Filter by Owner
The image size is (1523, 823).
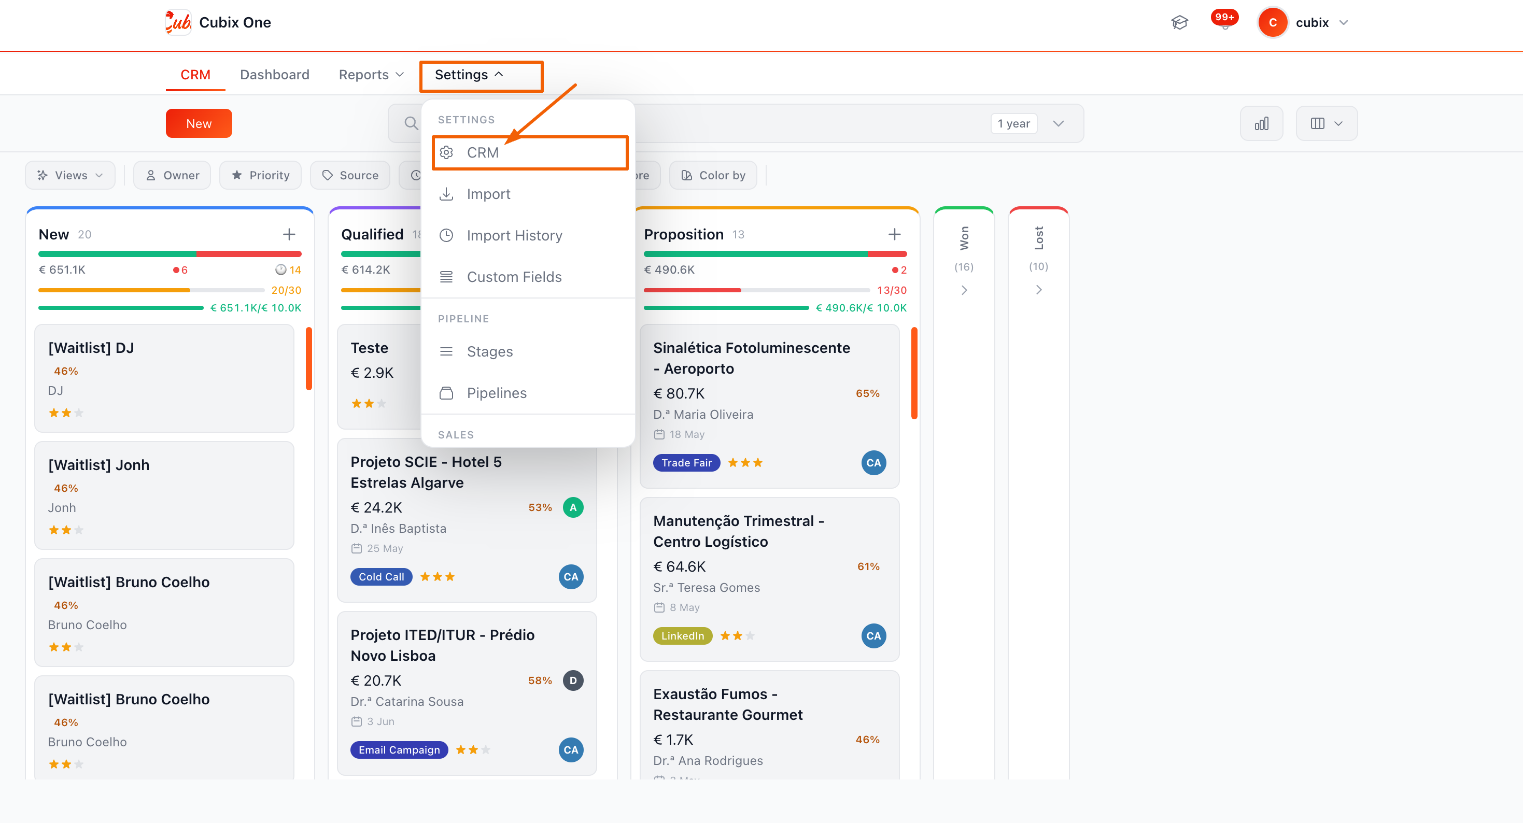pos(172,175)
